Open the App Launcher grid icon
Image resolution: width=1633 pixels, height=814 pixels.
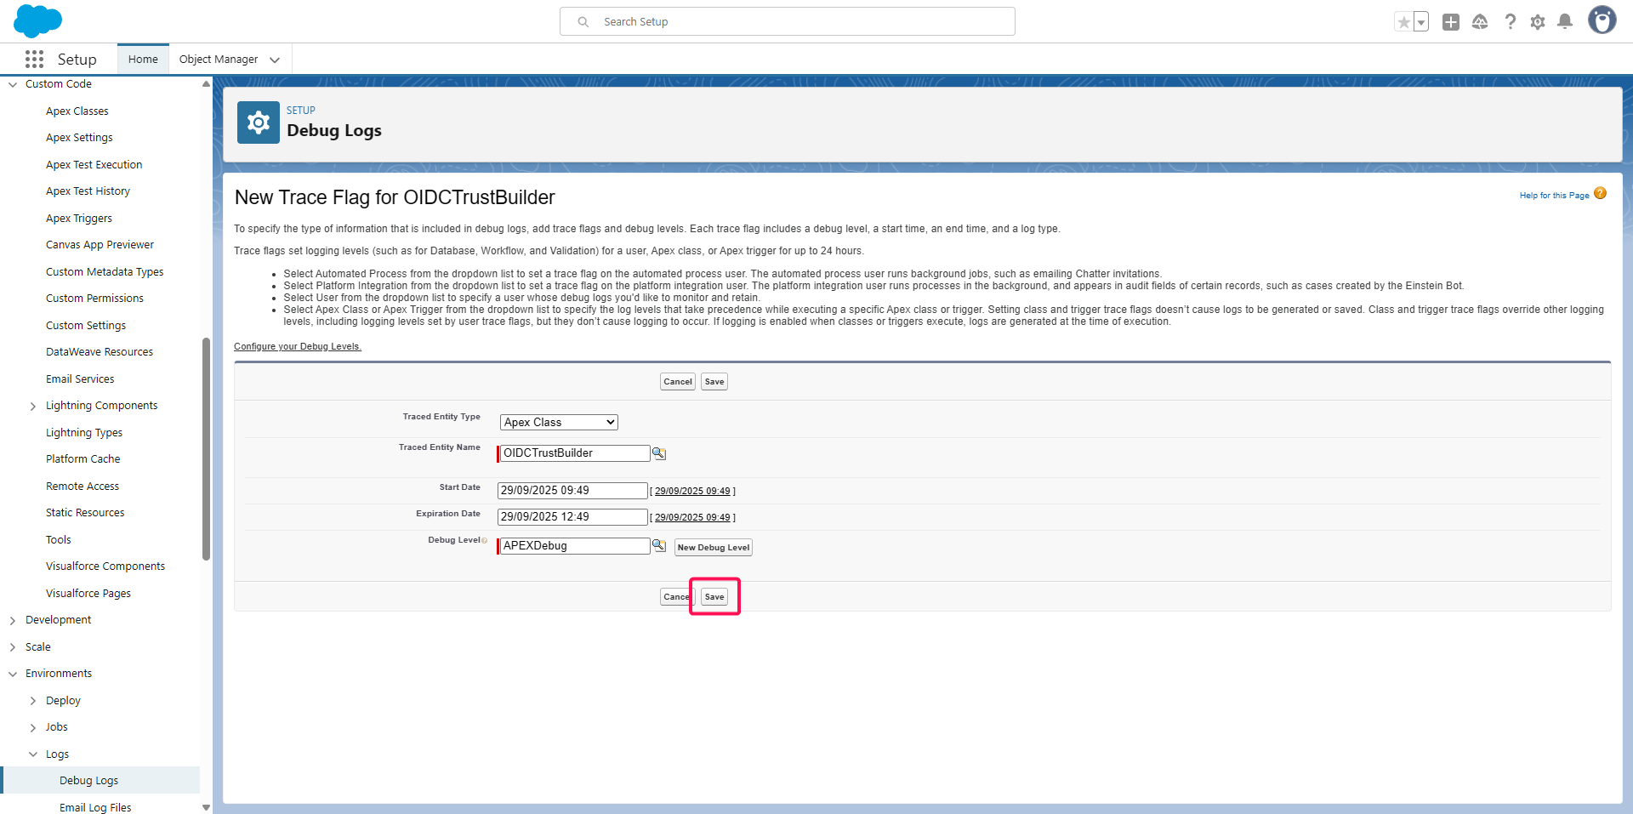34,59
